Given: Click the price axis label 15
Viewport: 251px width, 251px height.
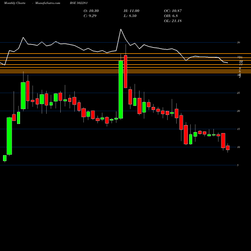Looking at the screenshot, I should point(238,129).
